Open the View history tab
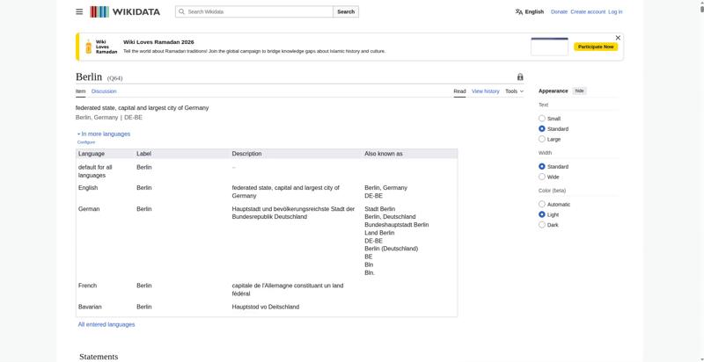The width and height of the screenshot is (704, 362). point(485,91)
